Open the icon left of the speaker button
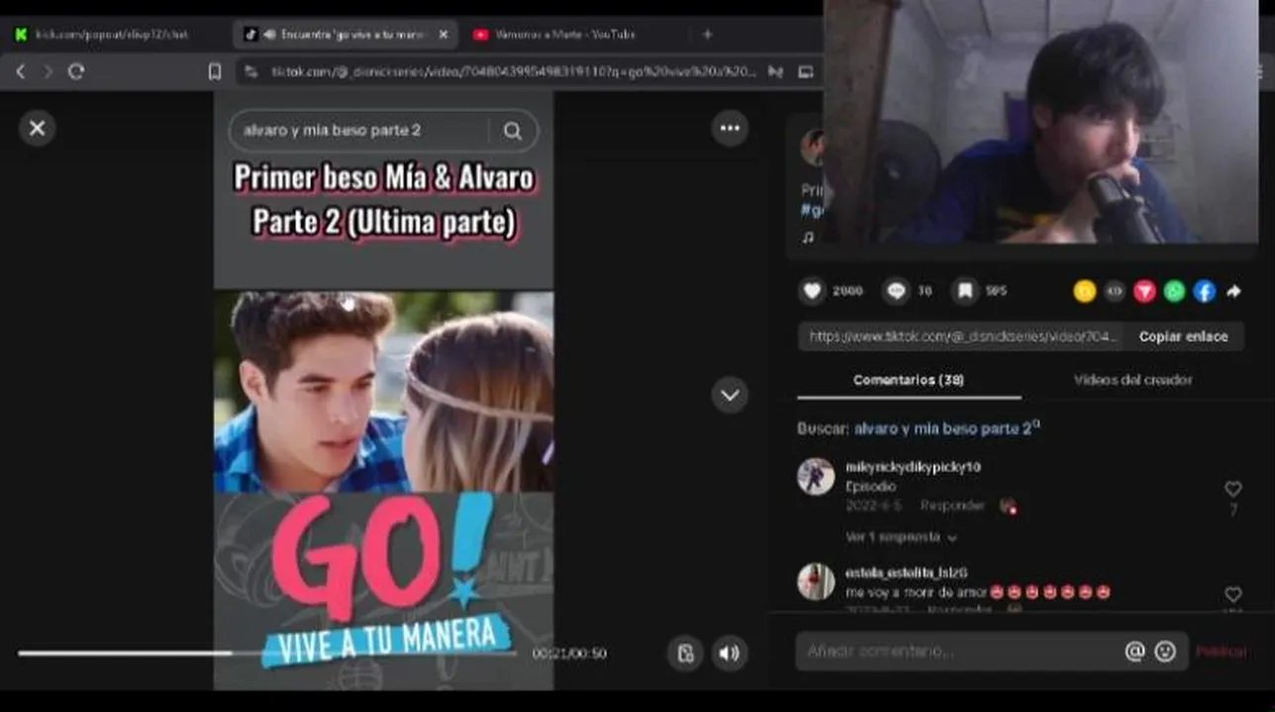 click(x=685, y=653)
